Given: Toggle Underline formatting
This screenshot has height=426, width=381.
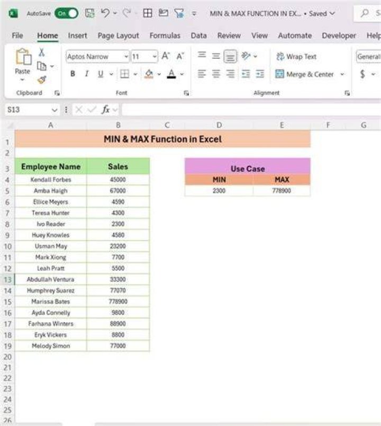Looking at the screenshot, I should tap(101, 74).
